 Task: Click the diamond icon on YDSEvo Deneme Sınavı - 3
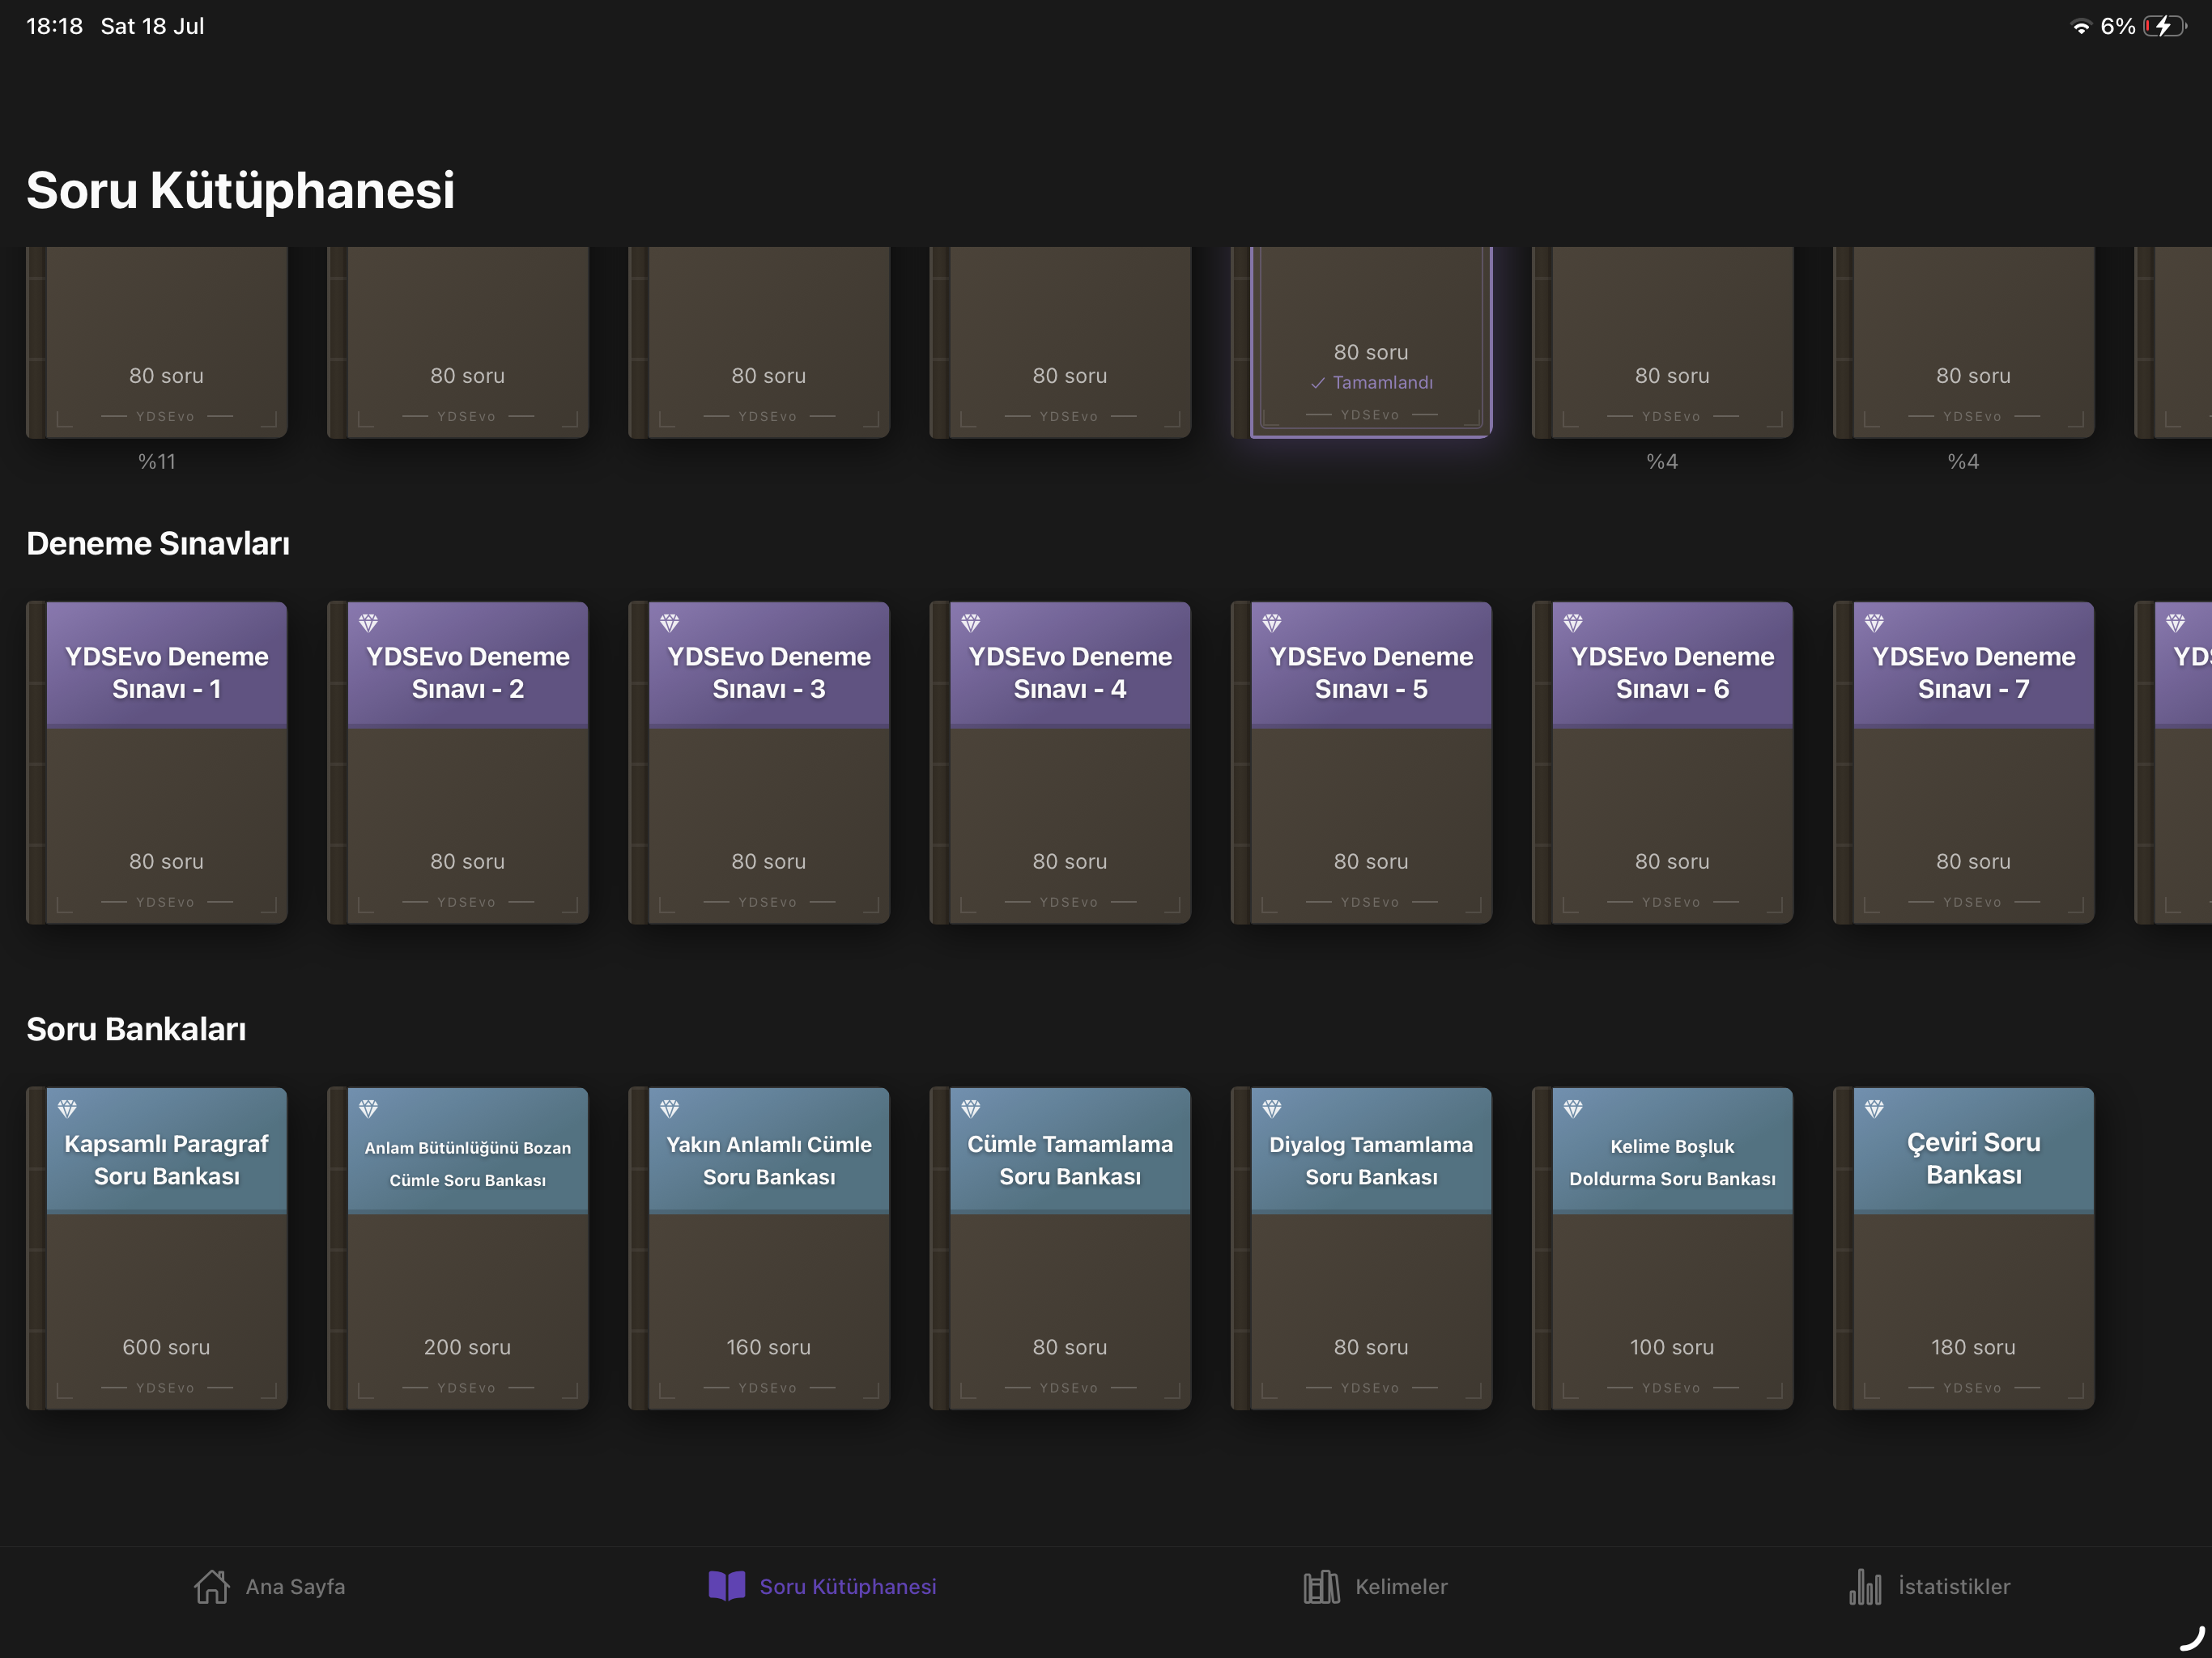point(669,623)
